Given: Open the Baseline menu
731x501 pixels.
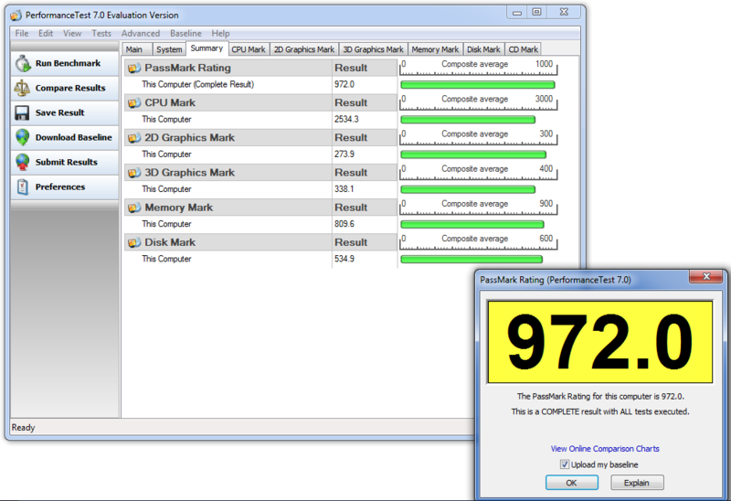Looking at the screenshot, I should click(185, 33).
